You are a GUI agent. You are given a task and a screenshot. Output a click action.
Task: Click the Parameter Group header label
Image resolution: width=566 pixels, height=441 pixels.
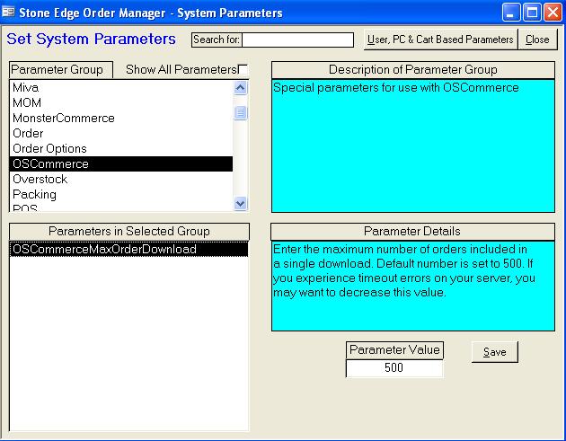pos(61,70)
